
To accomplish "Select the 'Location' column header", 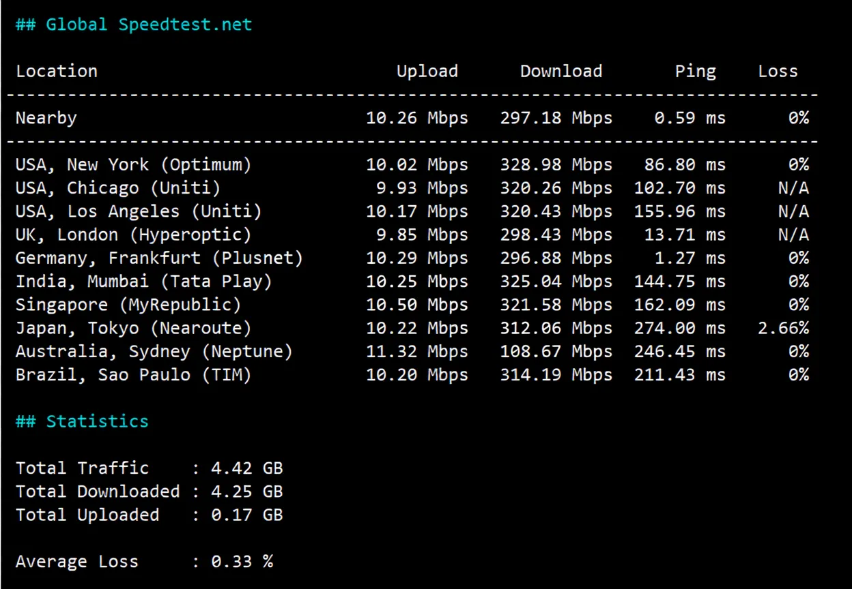I will (x=57, y=71).
